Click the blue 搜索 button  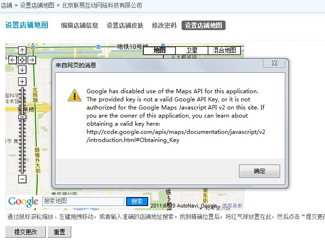[x=137, y=201]
